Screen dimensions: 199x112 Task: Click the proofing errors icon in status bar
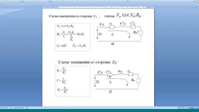[x=11, y=108]
